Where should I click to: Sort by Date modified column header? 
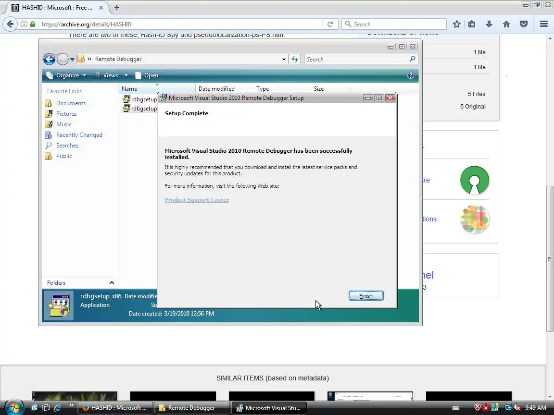(x=225, y=88)
